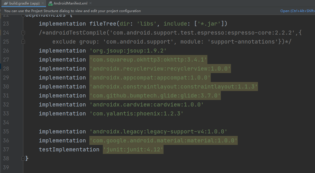Screen dimensions: 315x173
Task: Click the exclude group comment on line 25
Action: click(x=172, y=42)
